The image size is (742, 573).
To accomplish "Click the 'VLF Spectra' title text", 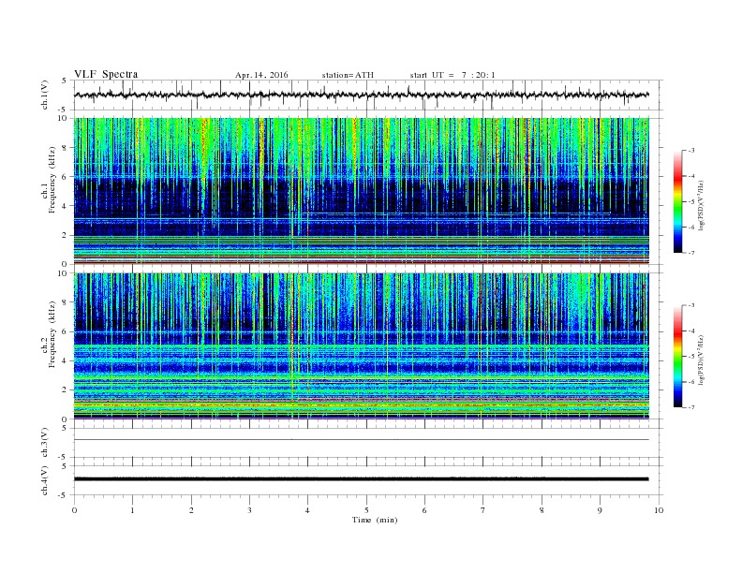I will point(106,74).
